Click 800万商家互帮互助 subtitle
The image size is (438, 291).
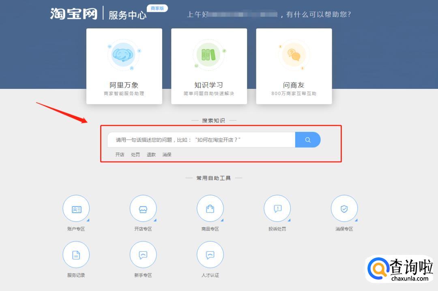tap(294, 93)
